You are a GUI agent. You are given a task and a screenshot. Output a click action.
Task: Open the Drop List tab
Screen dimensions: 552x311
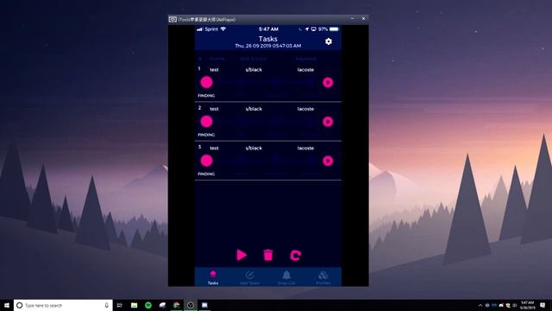pyautogui.click(x=286, y=277)
